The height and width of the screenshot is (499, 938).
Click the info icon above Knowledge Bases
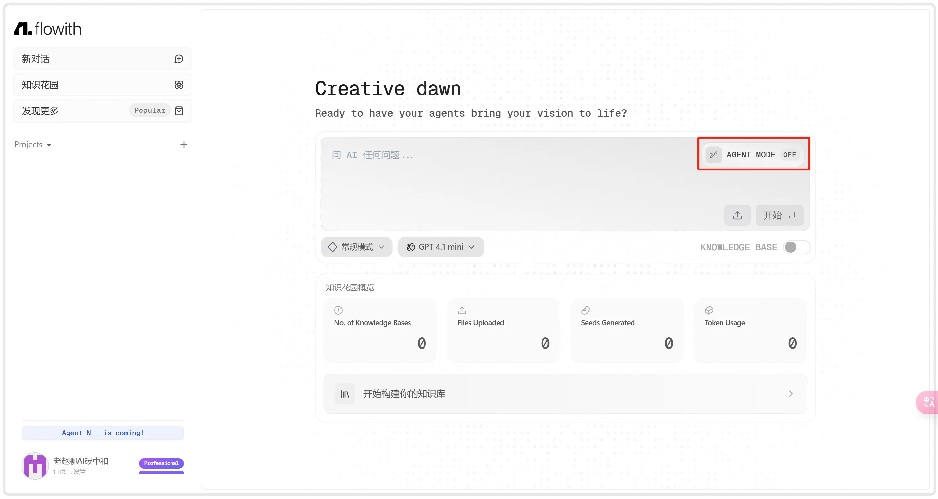(338, 310)
